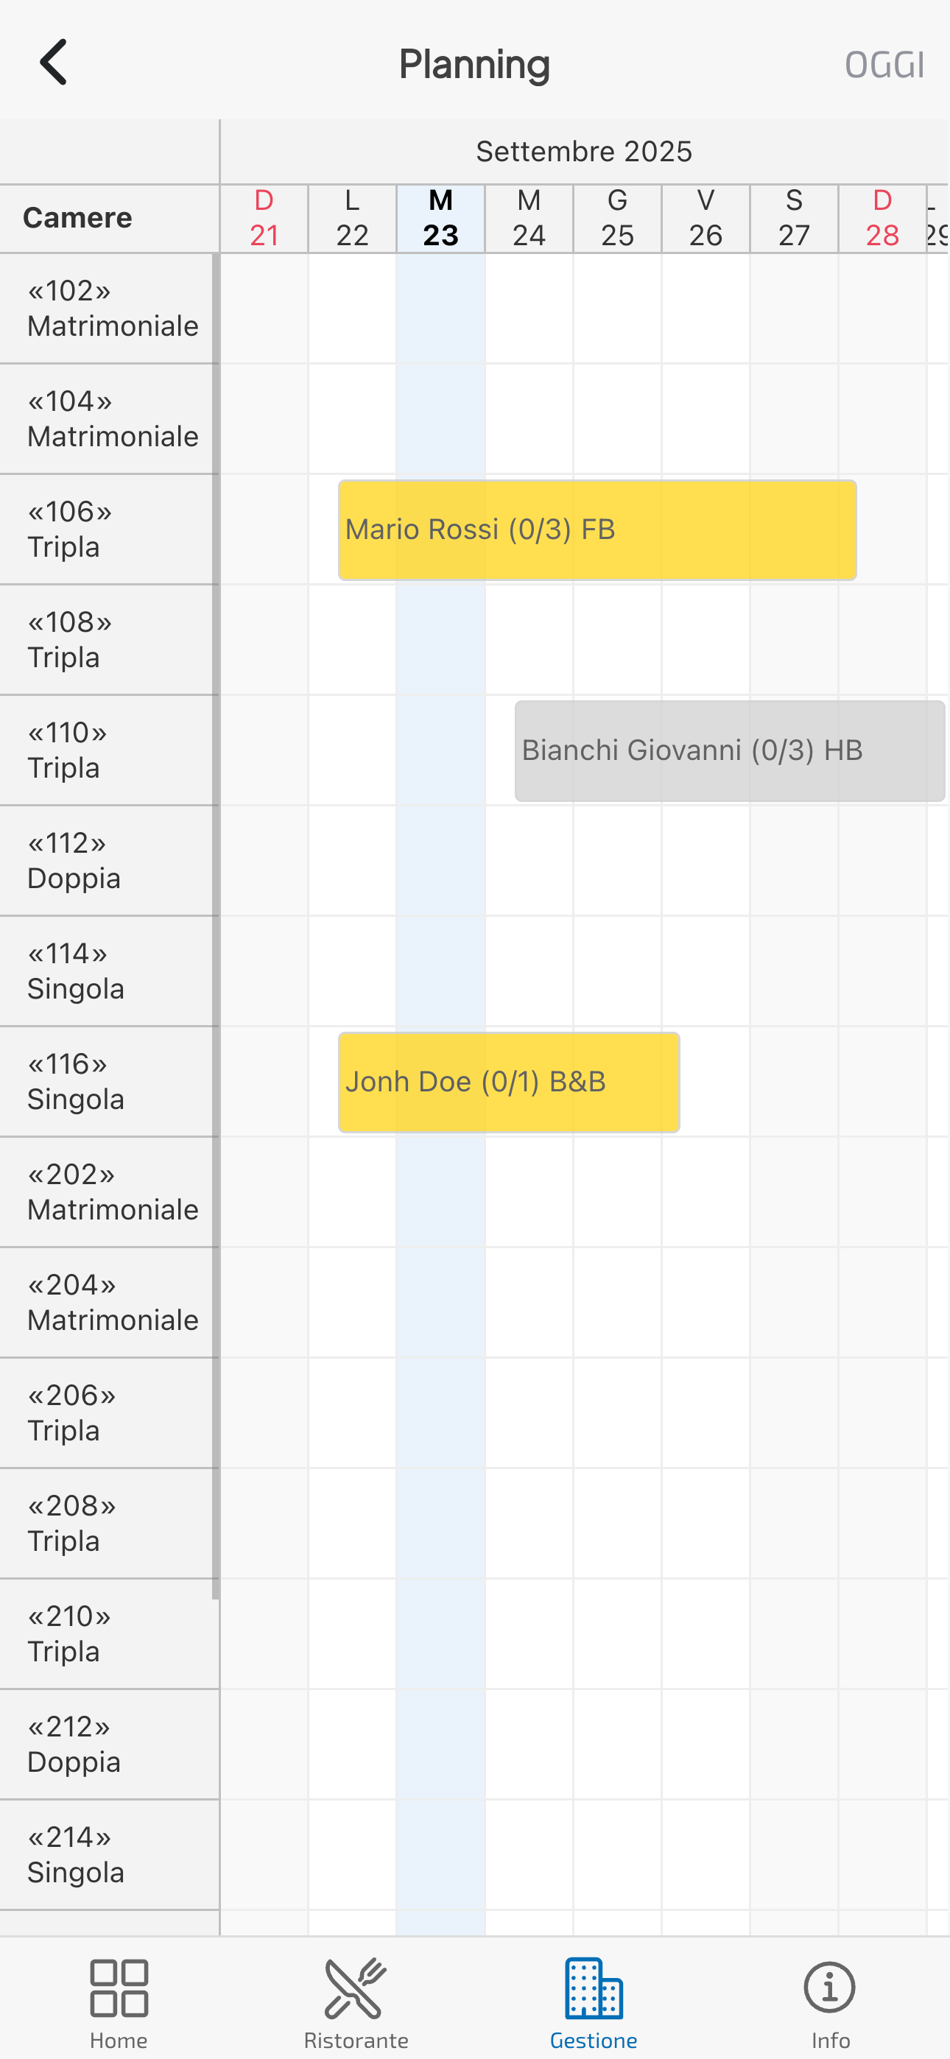Image resolution: width=950 pixels, height=2059 pixels.
Task: Select Sunday 21 date header
Action: [x=264, y=218]
